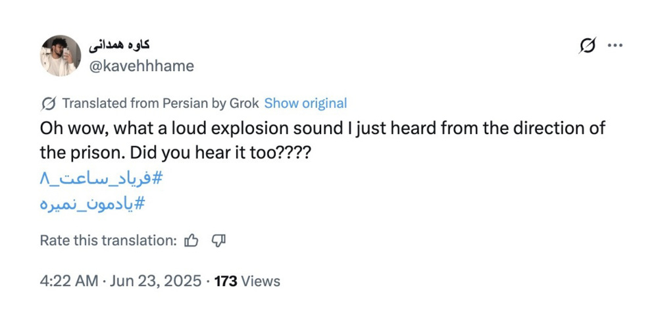Screen dimensions: 658x319
Task: Open the hashtag #یادمون_نمیره
Action: pos(91,205)
